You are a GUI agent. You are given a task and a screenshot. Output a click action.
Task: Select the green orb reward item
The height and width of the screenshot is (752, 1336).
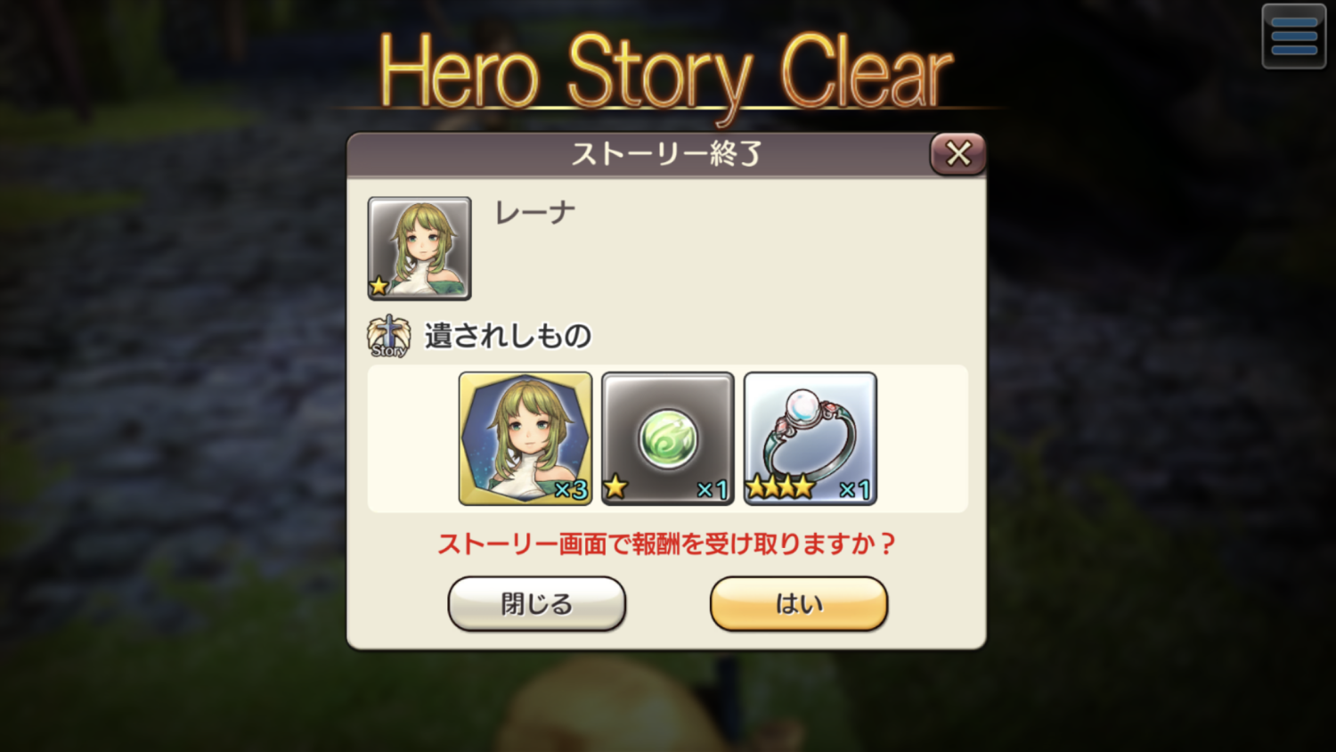coord(668,438)
